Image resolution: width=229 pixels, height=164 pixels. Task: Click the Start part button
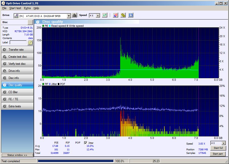(218, 154)
